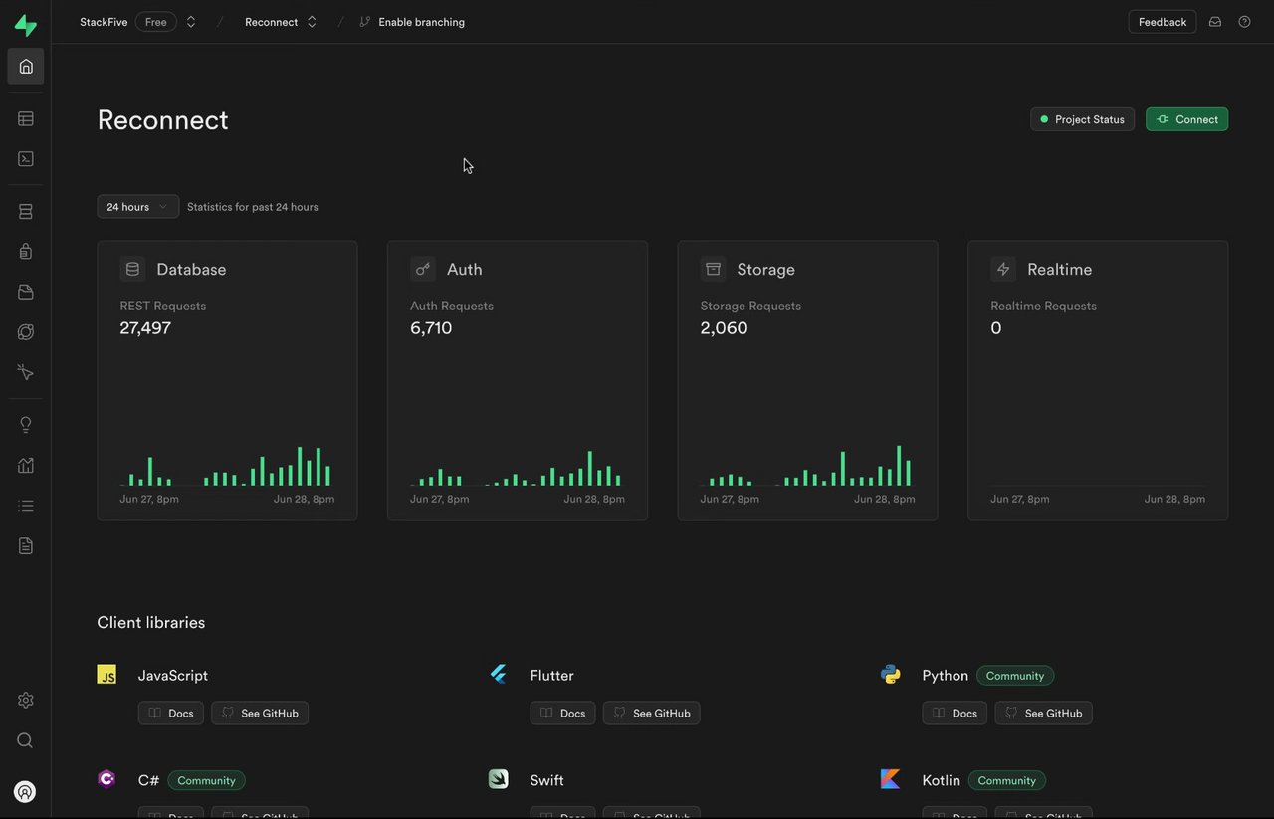Open Realtime via the sidebar cursor icon
Image resolution: width=1274 pixels, height=819 pixels.
pyautogui.click(x=26, y=372)
